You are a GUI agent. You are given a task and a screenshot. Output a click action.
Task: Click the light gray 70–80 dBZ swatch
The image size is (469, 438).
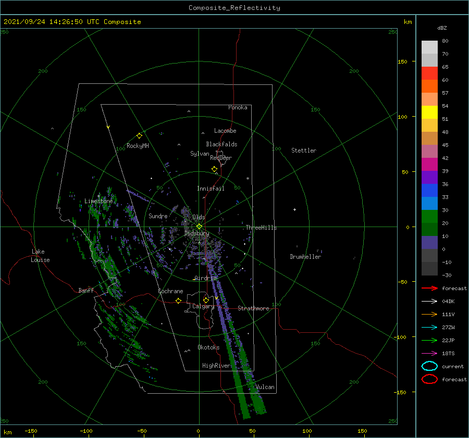coord(429,47)
